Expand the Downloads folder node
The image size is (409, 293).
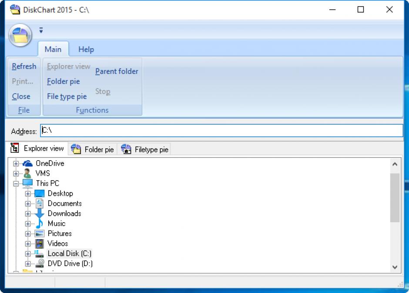point(28,214)
